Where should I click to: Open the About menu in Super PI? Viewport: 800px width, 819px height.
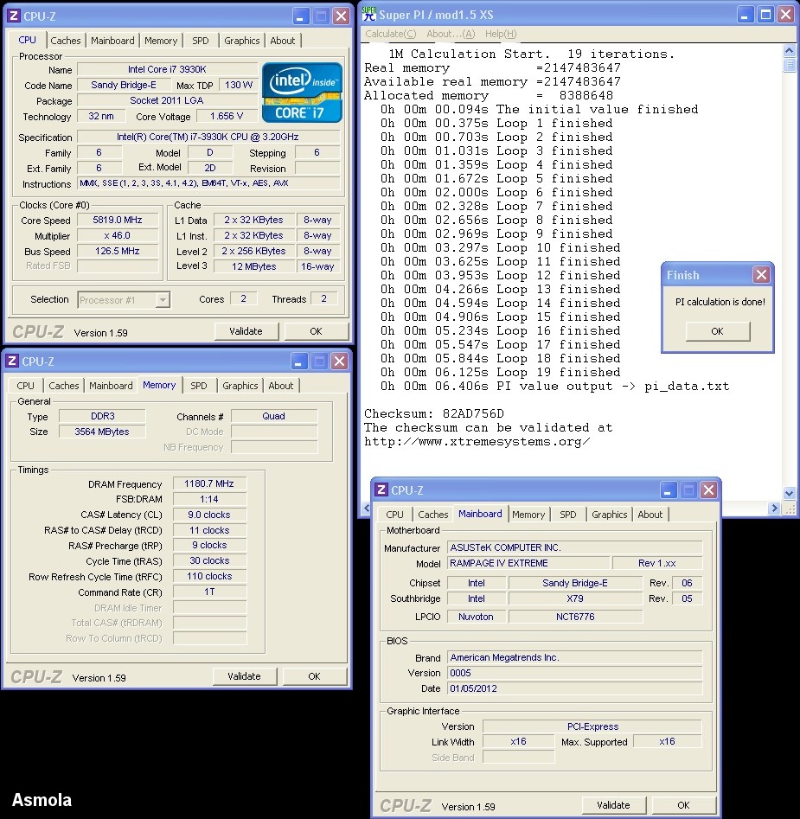click(x=451, y=34)
